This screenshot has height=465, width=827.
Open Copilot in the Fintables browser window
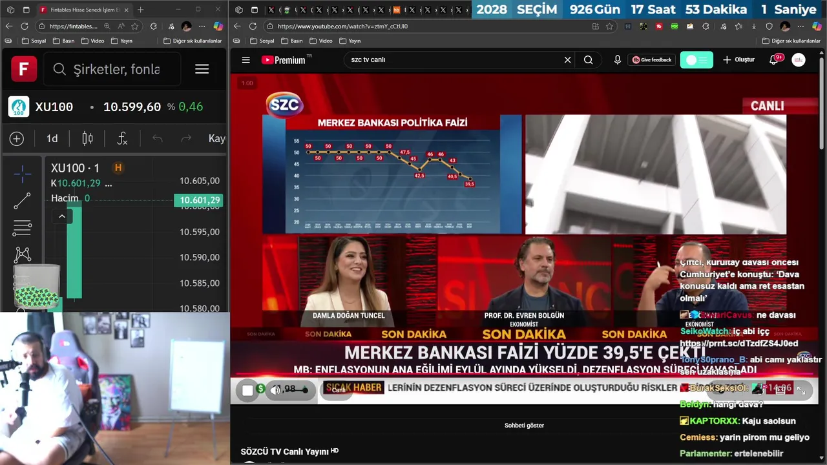pyautogui.click(x=218, y=26)
